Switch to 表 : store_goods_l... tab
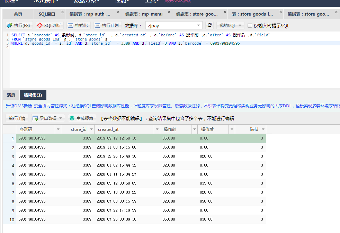Image resolution: width=340 pixels, height=233 pixels. point(252,14)
